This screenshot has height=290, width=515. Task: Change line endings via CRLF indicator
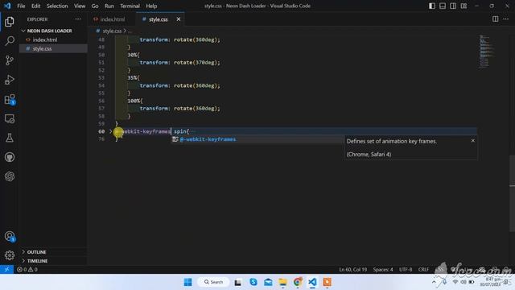pyautogui.click(x=423, y=269)
